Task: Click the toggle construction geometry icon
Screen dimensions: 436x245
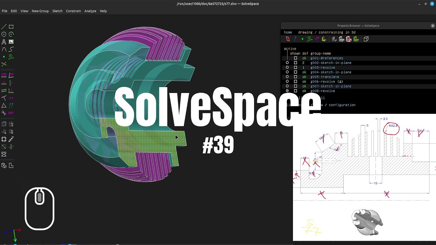Action: pyautogui.click(x=11, y=56)
